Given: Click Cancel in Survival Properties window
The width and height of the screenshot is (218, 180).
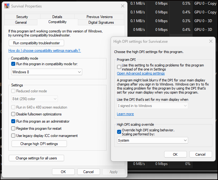Looking at the screenshot, I should point(88,172).
